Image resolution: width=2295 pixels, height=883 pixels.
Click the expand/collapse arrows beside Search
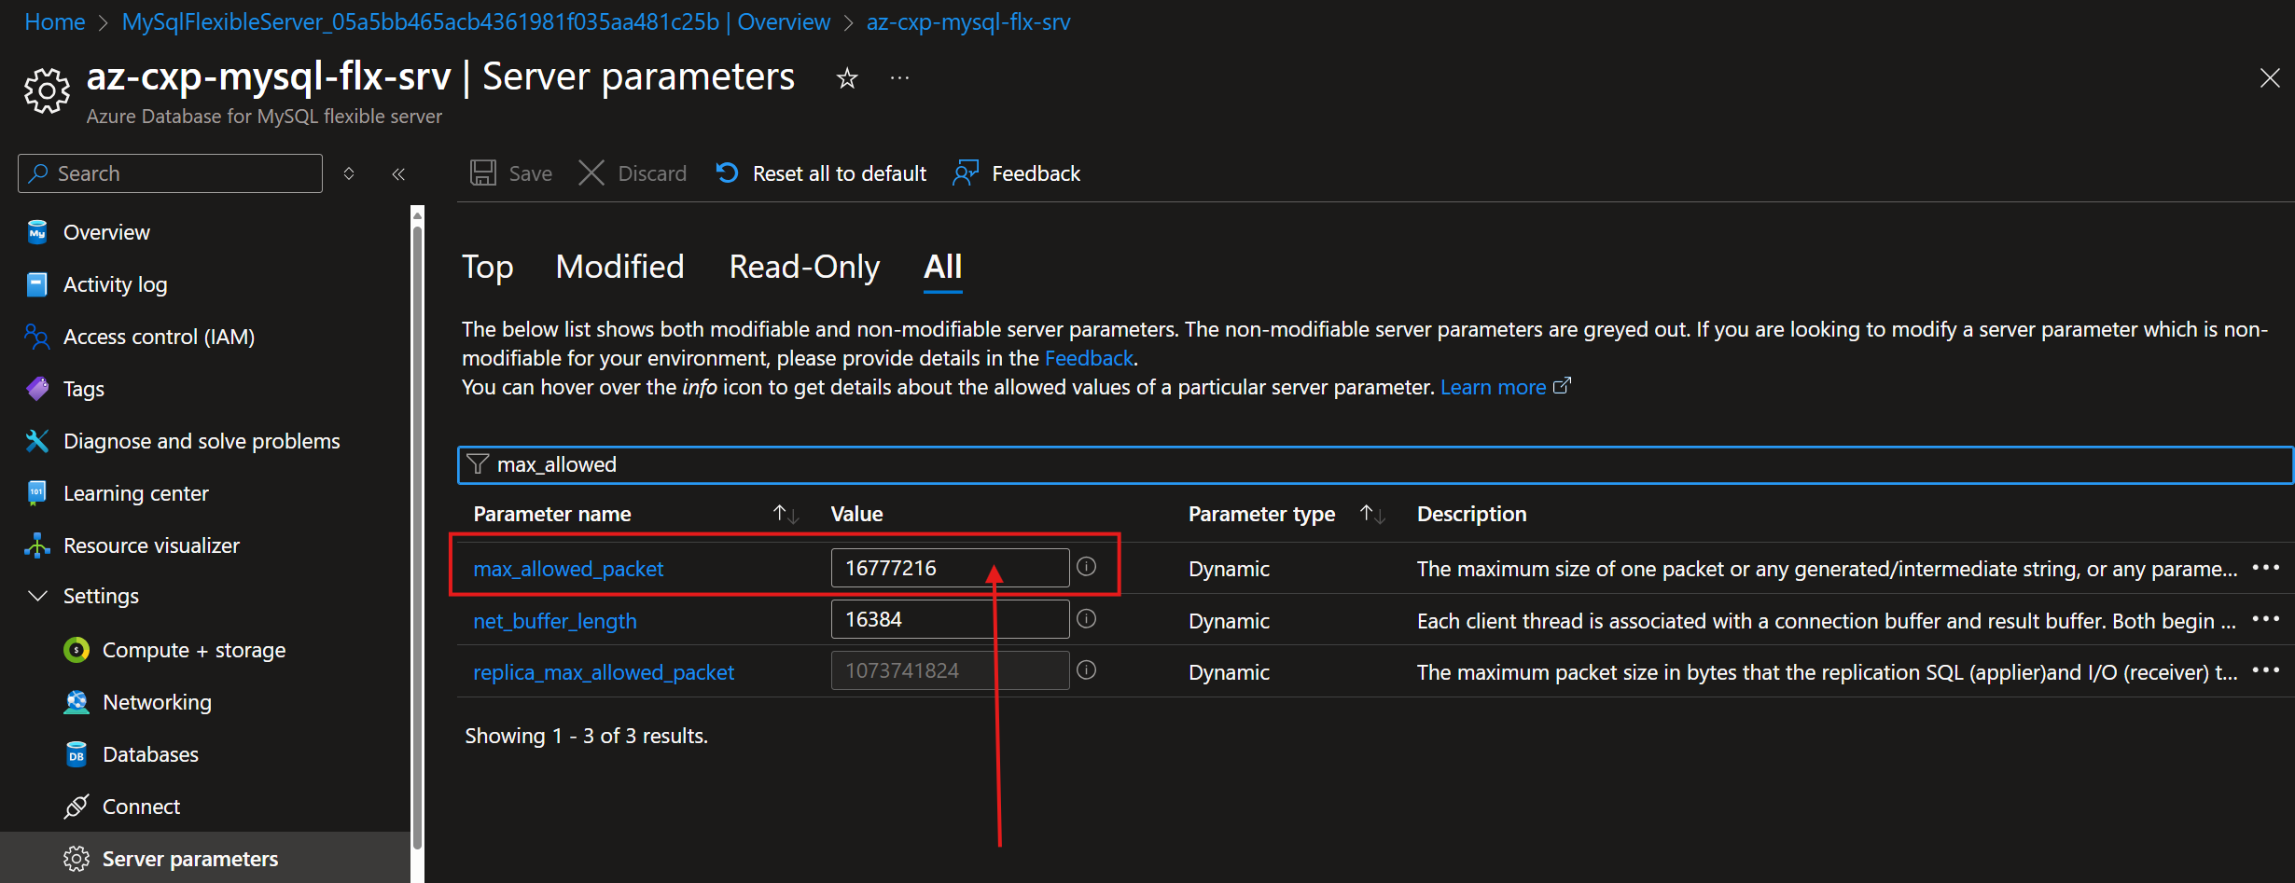point(349,174)
